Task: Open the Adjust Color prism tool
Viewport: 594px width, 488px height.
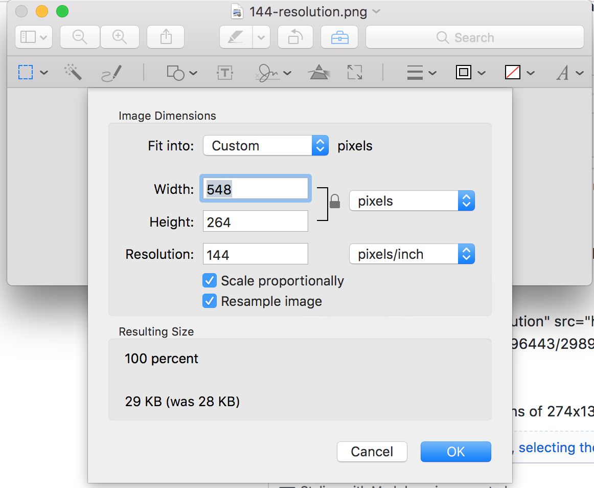Action: [319, 72]
